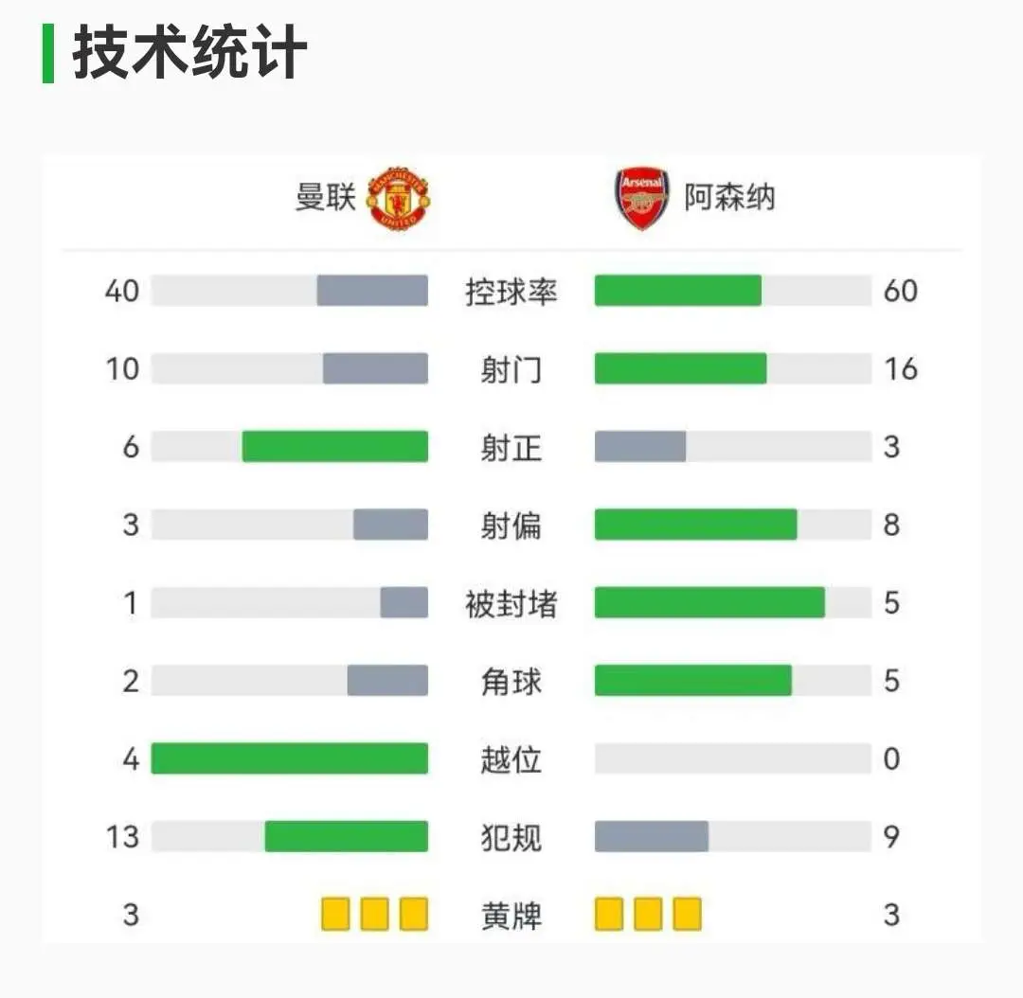1023x998 pixels.
Task: Click the 射正 stat label
Action: (511, 448)
